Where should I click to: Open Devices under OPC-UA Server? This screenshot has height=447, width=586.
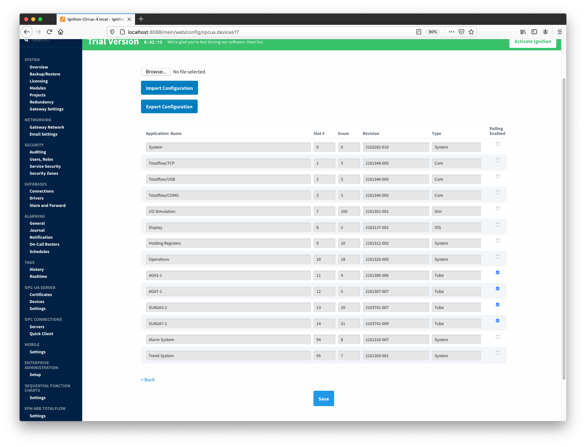coord(37,302)
